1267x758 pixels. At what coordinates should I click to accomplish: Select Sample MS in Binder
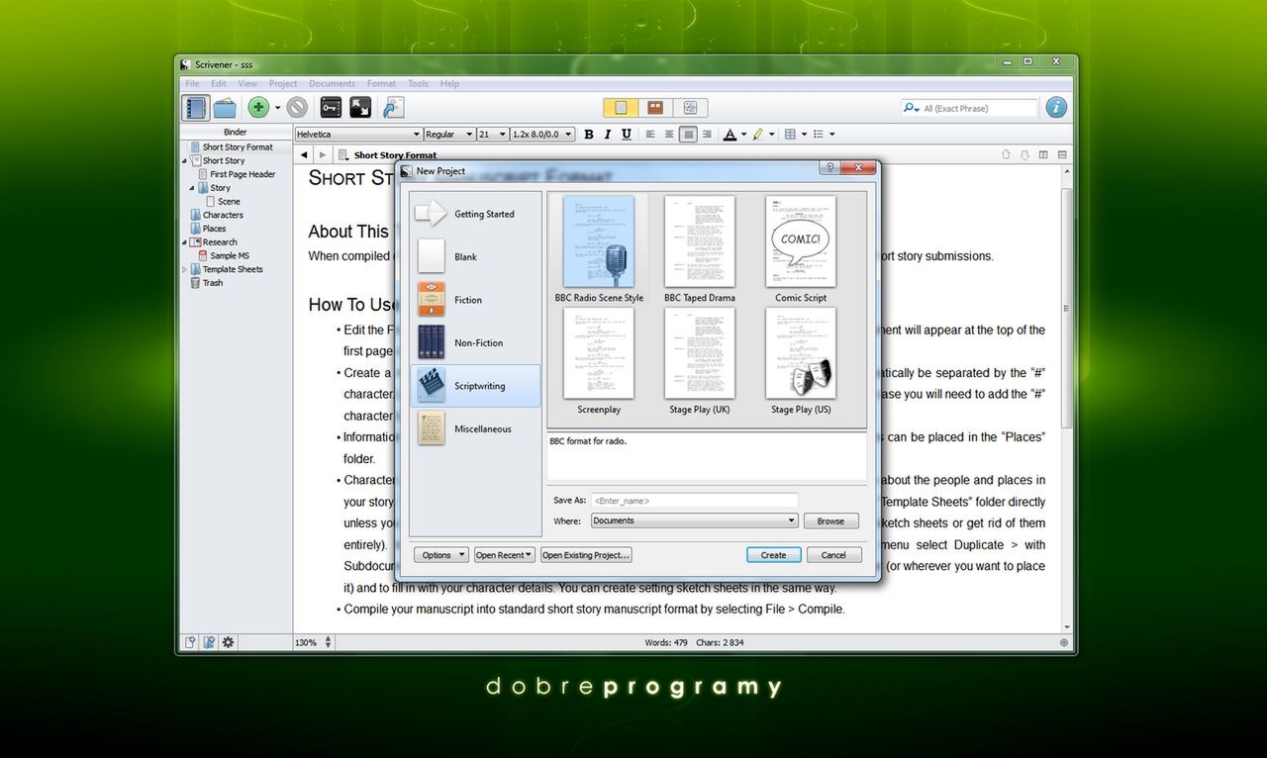(230, 255)
